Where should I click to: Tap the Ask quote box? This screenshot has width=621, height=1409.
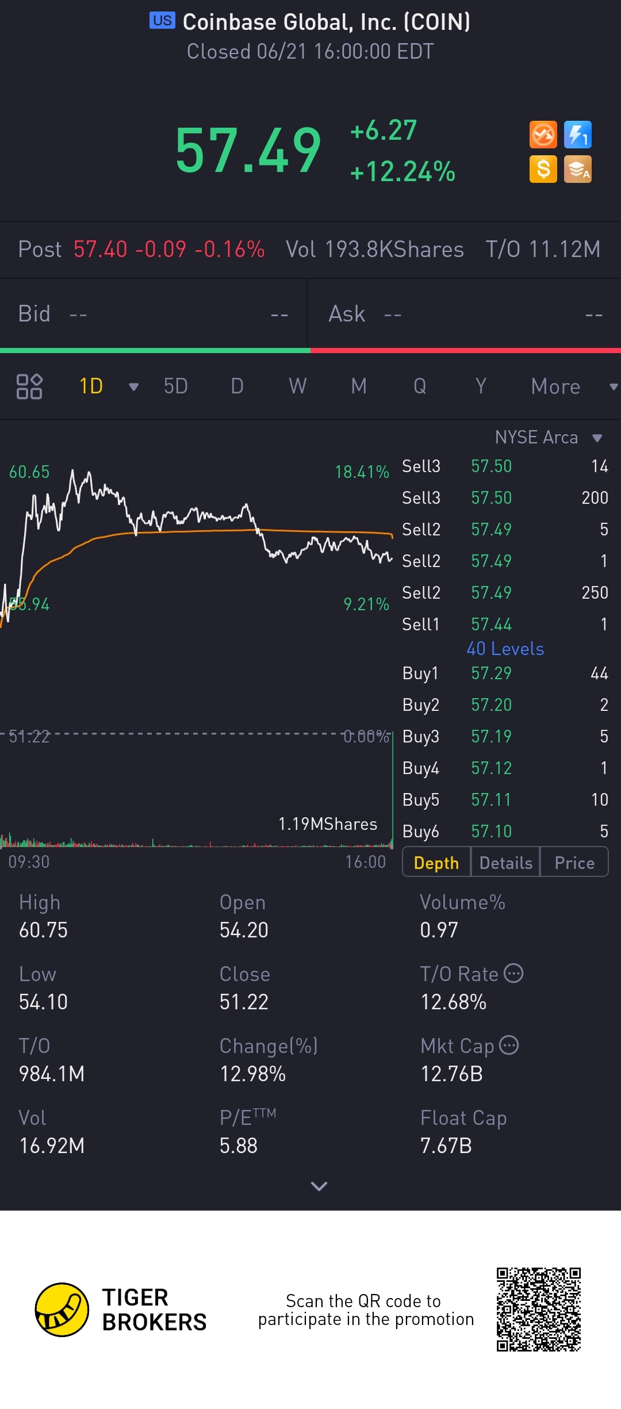point(465,314)
